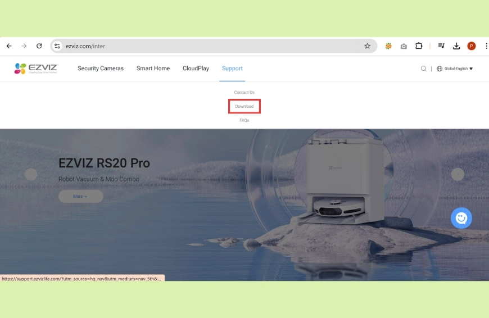Viewport: 489px width, 318px height.
Task: Open the browser three-dot menu
Action: click(x=486, y=46)
